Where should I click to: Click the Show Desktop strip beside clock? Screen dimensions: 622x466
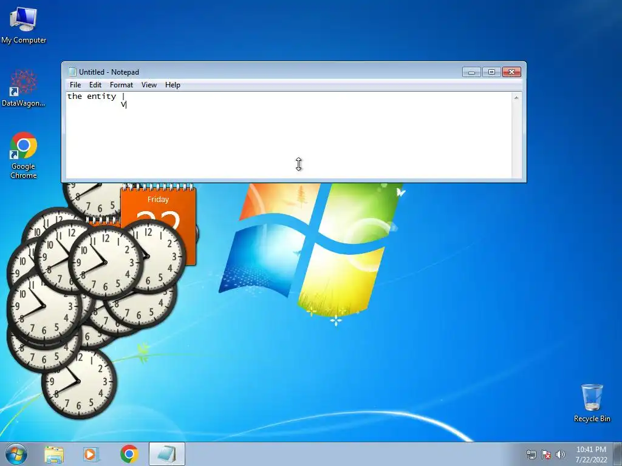(x=618, y=454)
